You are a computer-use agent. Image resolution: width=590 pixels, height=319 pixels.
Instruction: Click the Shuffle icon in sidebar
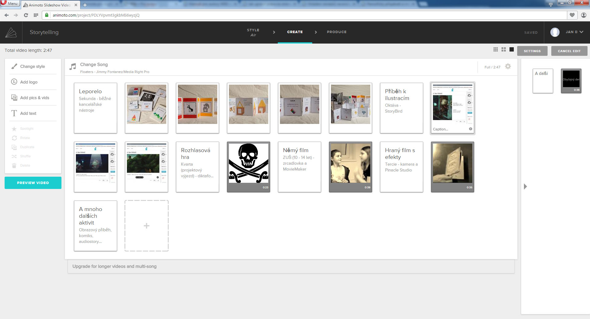pyautogui.click(x=14, y=156)
